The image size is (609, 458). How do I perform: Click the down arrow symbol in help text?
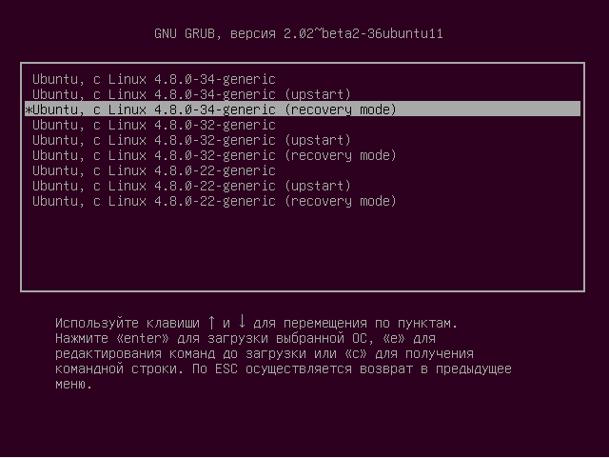pyautogui.click(x=242, y=322)
